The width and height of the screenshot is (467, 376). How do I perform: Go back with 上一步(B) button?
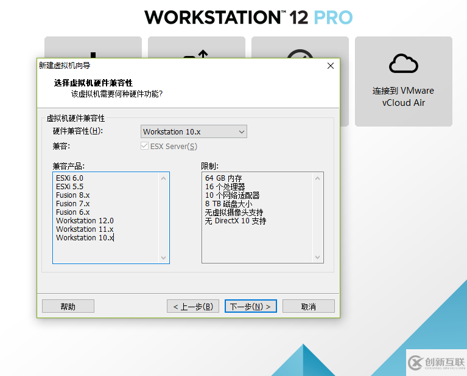(193, 307)
